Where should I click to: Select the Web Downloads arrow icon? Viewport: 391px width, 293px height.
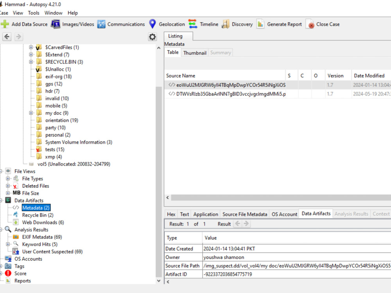[16, 222]
